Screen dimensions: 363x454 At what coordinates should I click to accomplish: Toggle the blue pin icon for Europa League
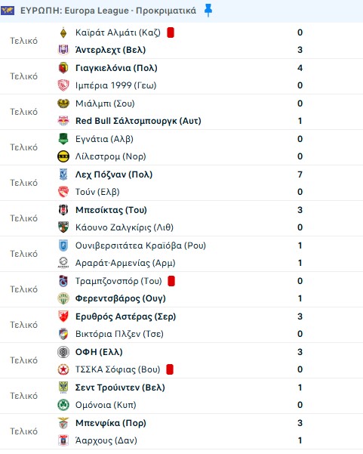208,11
